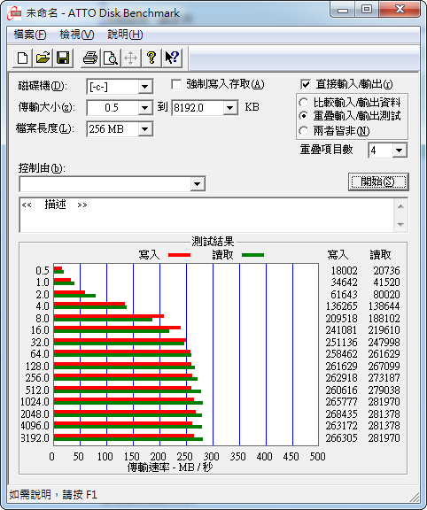Click the 傳輸速率 - MB / 秒 axis label
427x510 pixels.
pyautogui.click(x=170, y=467)
